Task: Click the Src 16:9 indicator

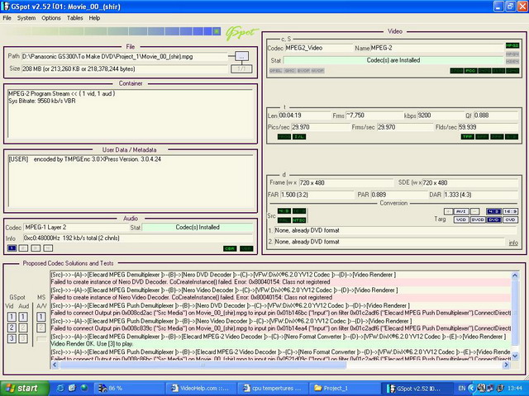Action: [x=299, y=211]
